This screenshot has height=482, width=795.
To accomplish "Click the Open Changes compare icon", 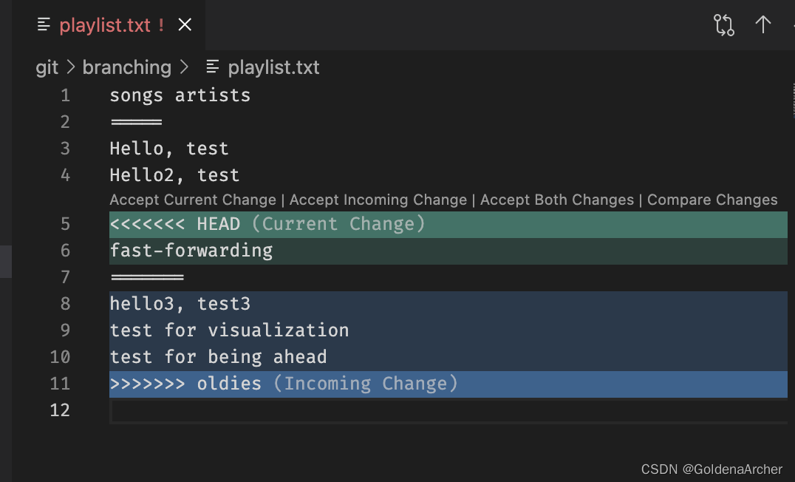I will point(724,25).
